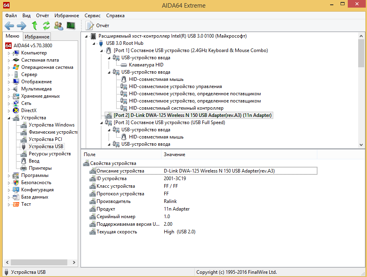Image resolution: width=367 pixels, height=277 pixels.
Task: Select the ID устройства row
Action: 203,179
